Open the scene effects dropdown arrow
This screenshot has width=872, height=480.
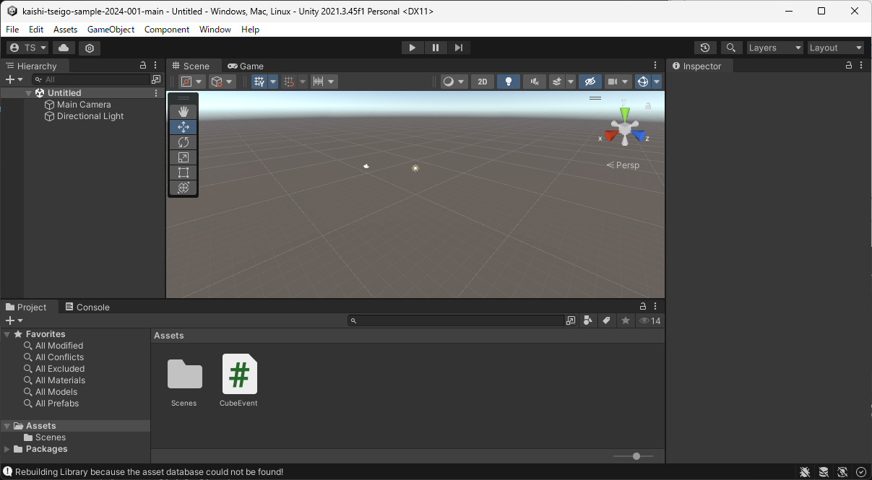point(571,82)
